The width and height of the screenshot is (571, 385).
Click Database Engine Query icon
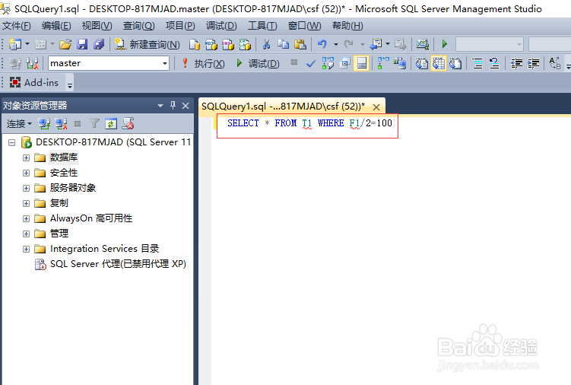tap(195, 44)
